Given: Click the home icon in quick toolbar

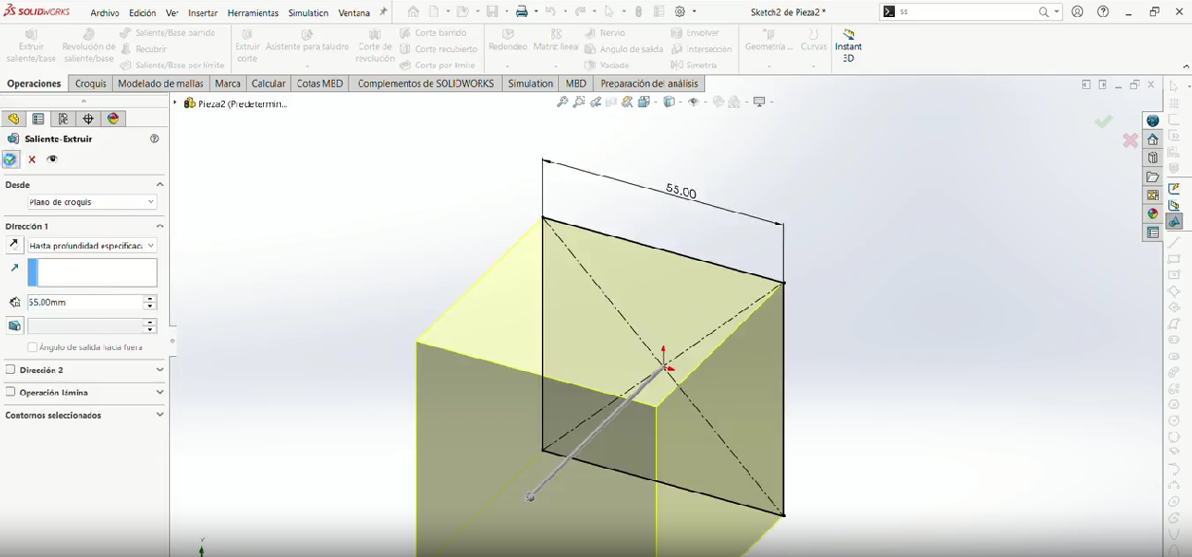Looking at the screenshot, I should tap(413, 12).
